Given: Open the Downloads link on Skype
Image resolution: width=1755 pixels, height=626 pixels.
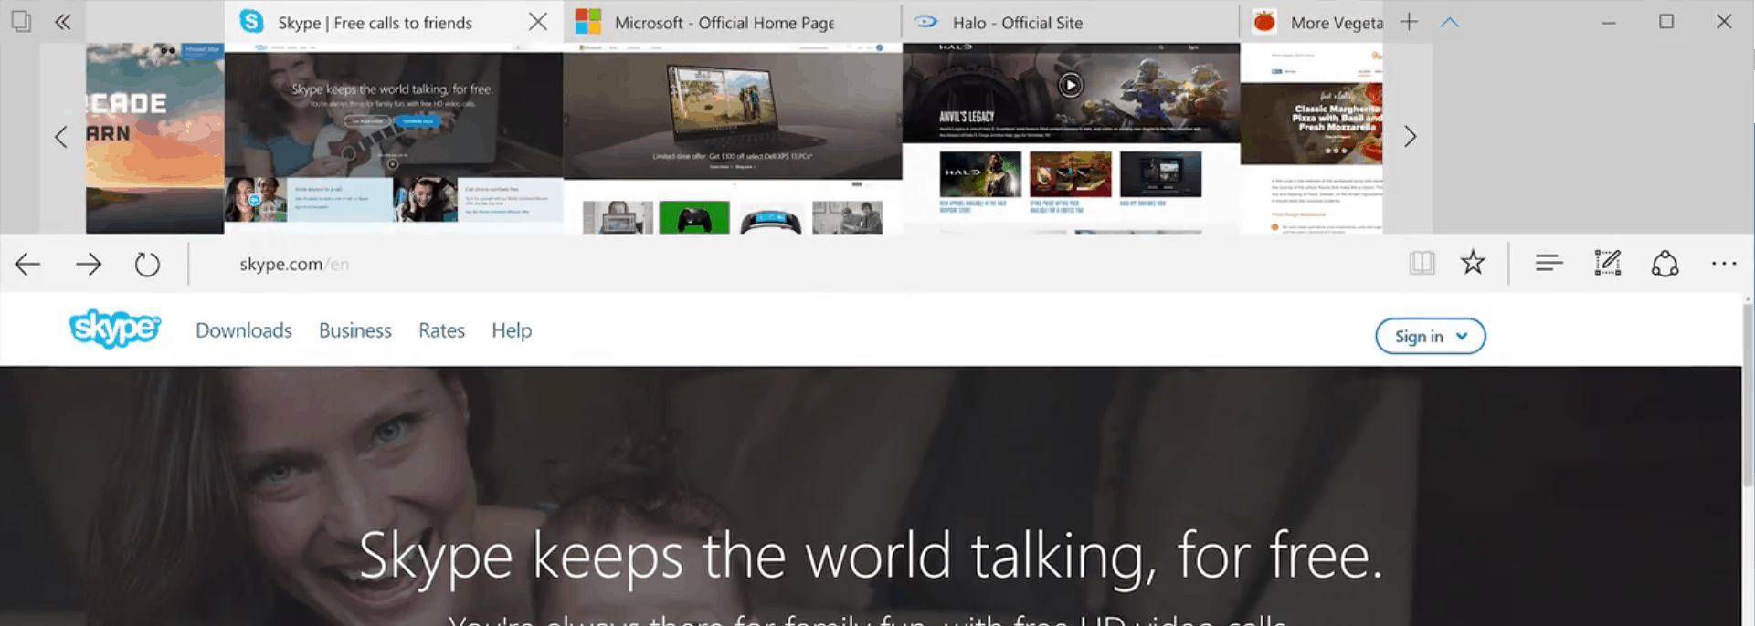Looking at the screenshot, I should pyautogui.click(x=244, y=330).
